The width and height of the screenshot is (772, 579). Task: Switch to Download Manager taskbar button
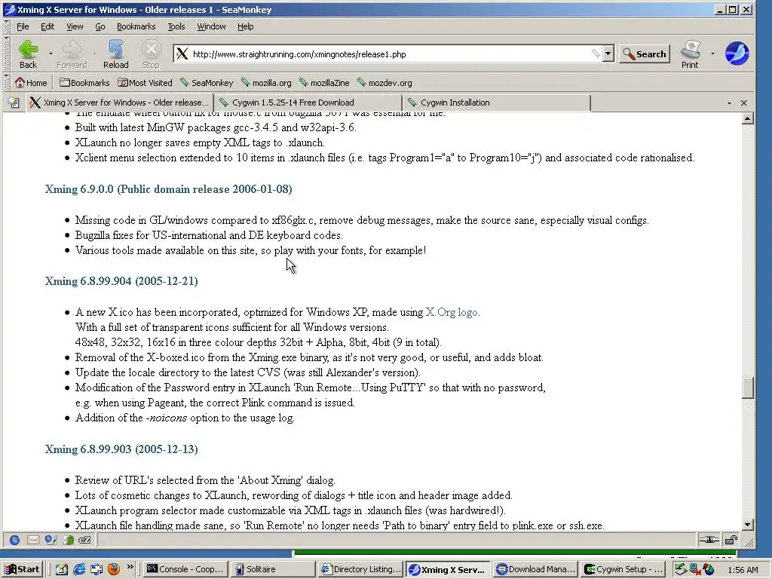[x=535, y=569]
